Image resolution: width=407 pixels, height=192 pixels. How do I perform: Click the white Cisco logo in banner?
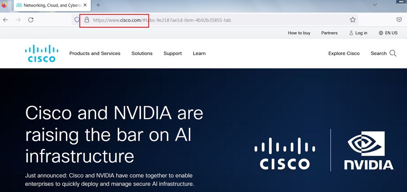(285, 154)
